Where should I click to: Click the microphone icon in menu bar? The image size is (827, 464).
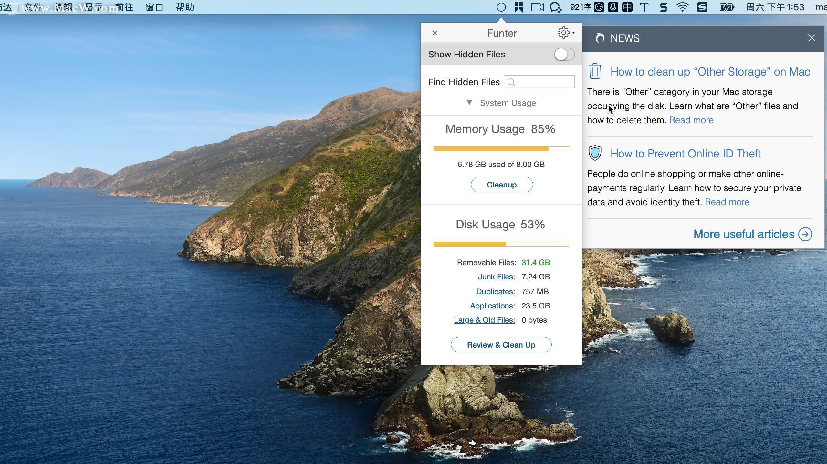(613, 7)
